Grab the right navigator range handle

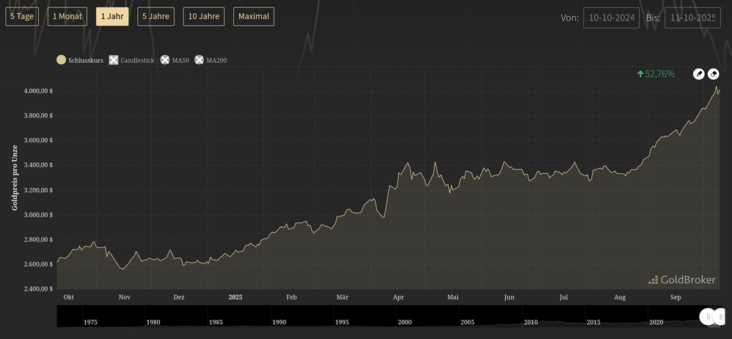click(719, 316)
